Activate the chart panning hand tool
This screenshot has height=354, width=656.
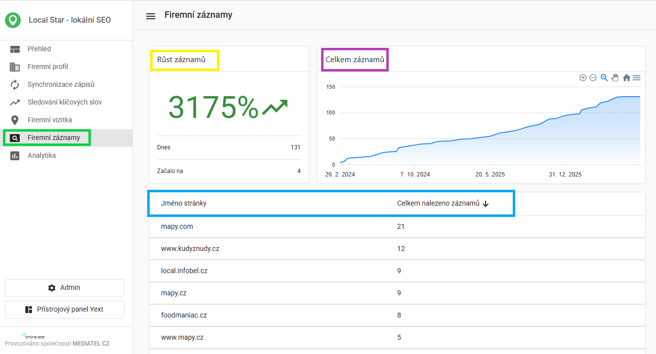click(615, 77)
